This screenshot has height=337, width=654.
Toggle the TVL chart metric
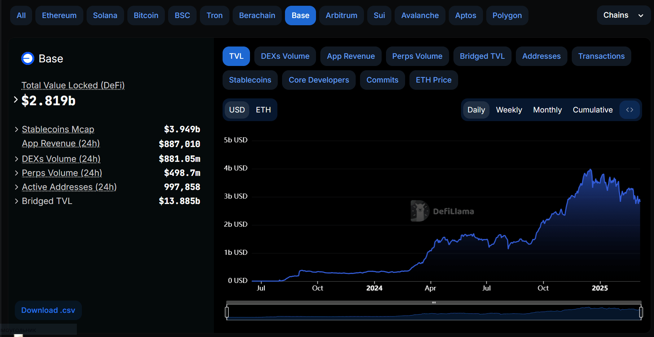tap(236, 56)
